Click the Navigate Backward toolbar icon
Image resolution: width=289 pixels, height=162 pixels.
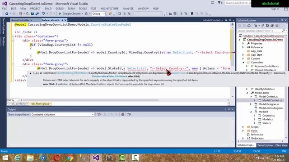[7, 14]
